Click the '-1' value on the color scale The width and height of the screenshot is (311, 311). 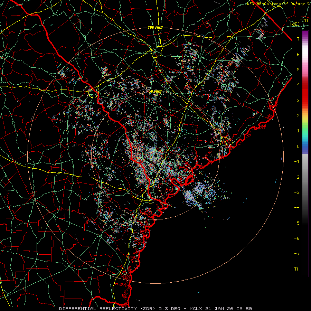(297, 162)
